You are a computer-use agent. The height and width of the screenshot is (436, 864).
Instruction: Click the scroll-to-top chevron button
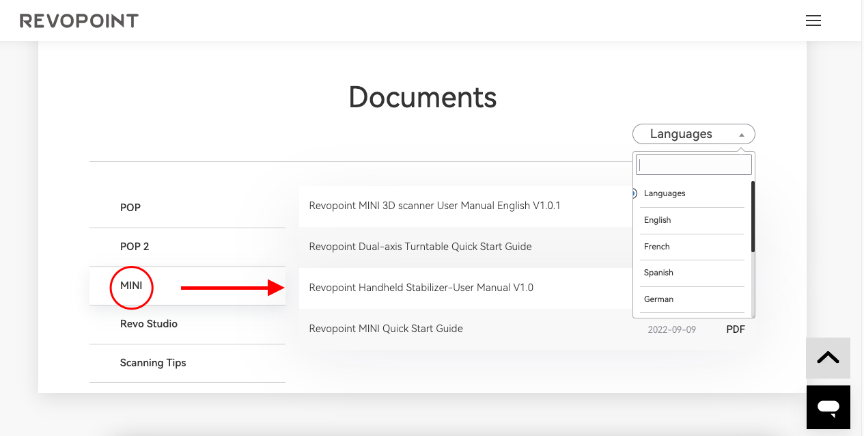[x=828, y=358]
